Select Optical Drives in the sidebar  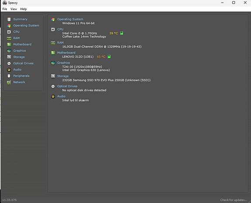point(23,63)
